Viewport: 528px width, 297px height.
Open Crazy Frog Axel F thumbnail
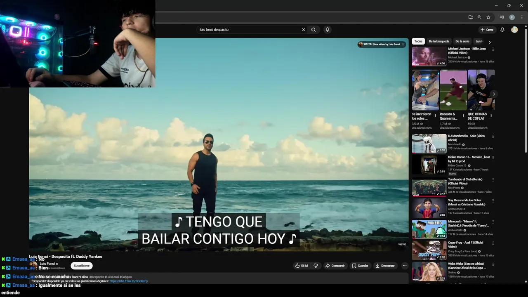429,250
